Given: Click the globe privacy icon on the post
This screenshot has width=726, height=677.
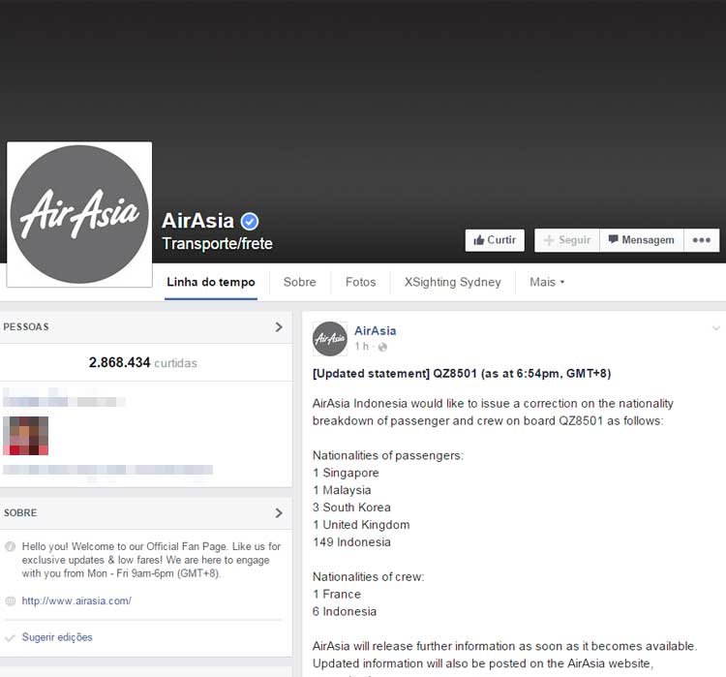Looking at the screenshot, I should tap(382, 347).
